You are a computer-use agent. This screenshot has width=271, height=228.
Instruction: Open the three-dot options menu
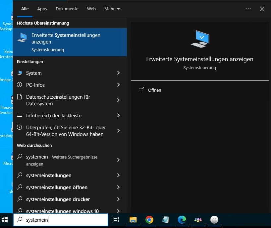tap(248, 9)
